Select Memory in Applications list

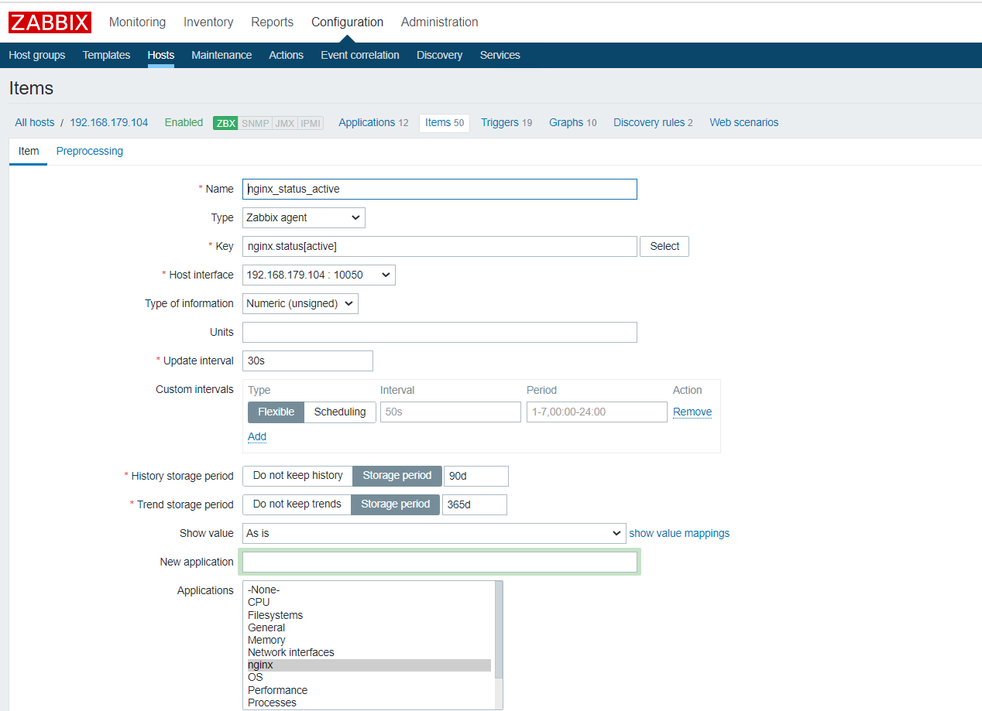[369, 640]
